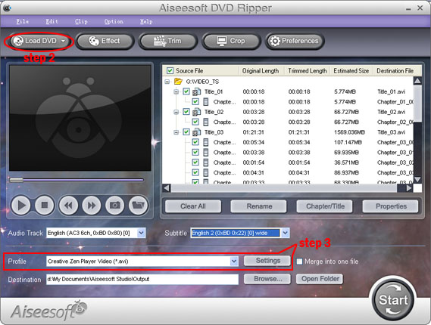Screen dimensions: 431x325
Task: Click the chapter film icon under Title_01
Action: click(x=205, y=102)
